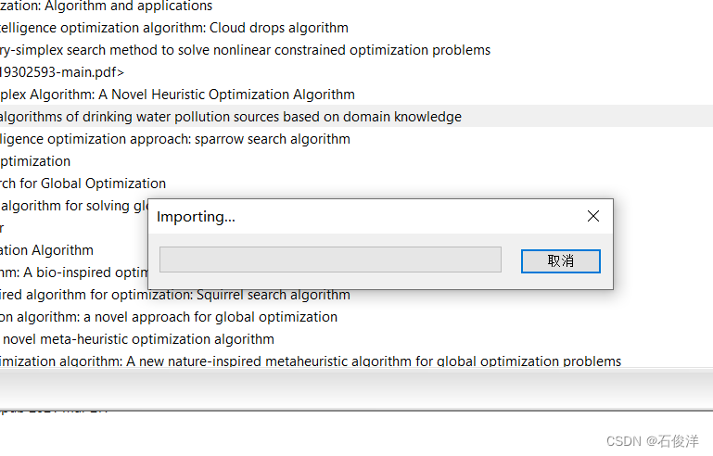713x456 pixels.
Task: Select the simplex search nonlinear constrained entry
Action: 245,50
